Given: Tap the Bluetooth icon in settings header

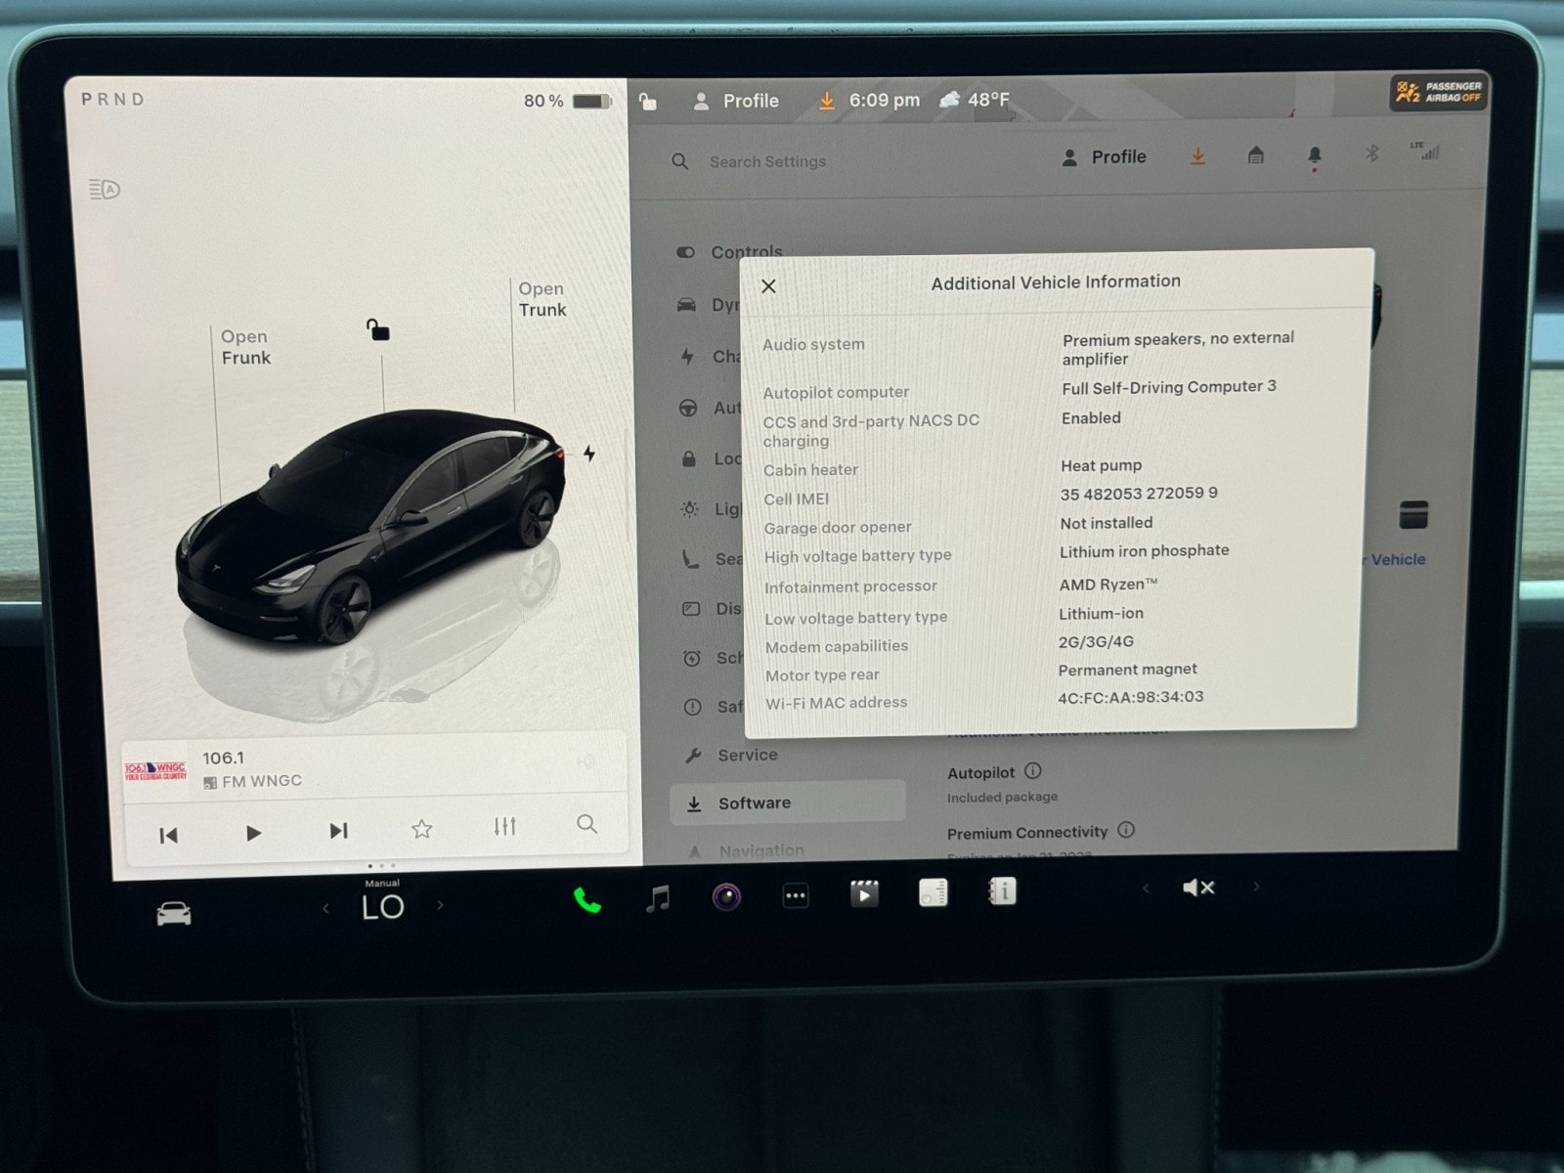Looking at the screenshot, I should click(1371, 153).
